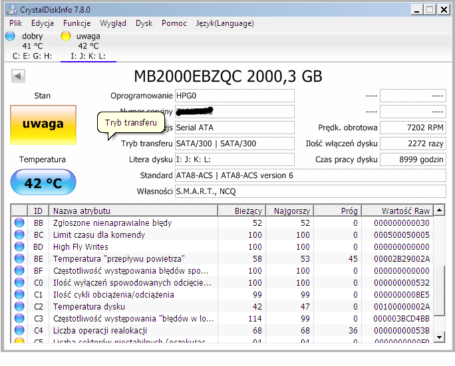Click the 'Najgorszy' column header
This screenshot has width=455, height=366.
point(289,211)
